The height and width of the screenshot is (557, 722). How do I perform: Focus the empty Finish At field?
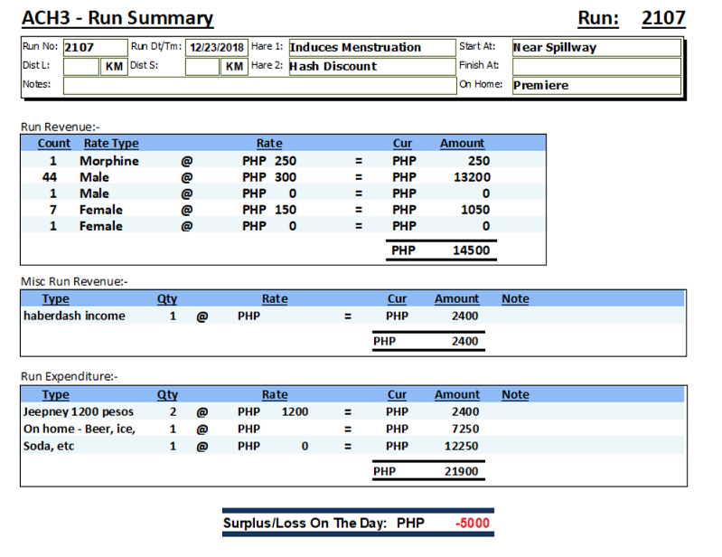tap(595, 66)
